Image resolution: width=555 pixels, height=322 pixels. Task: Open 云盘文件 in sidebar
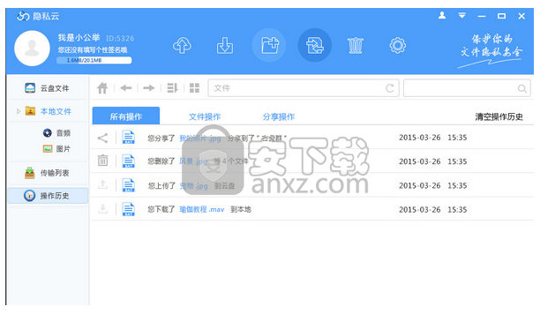click(x=48, y=88)
